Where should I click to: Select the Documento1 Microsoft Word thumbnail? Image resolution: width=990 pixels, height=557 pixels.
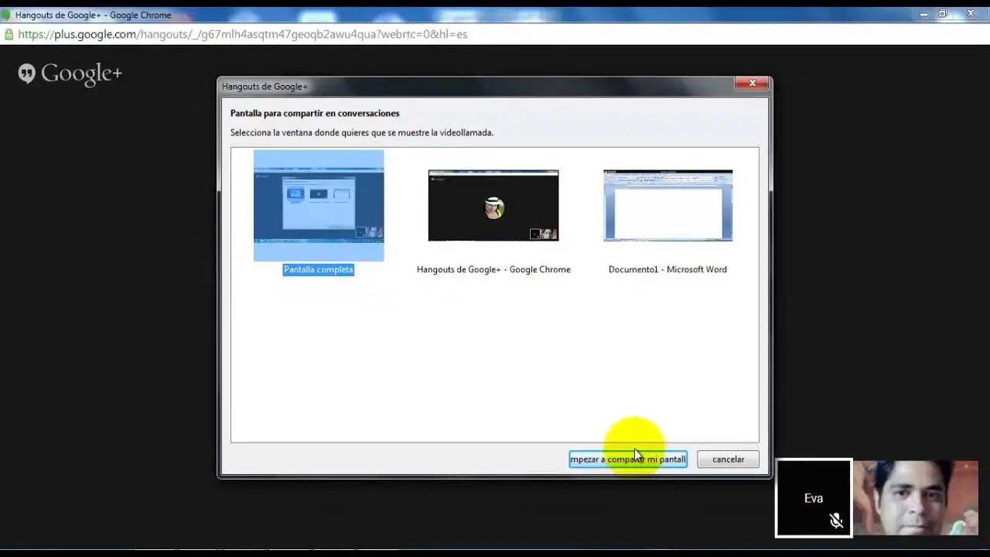667,205
